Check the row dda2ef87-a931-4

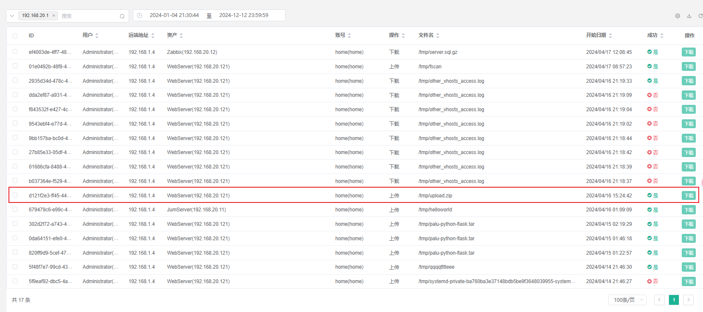point(15,95)
